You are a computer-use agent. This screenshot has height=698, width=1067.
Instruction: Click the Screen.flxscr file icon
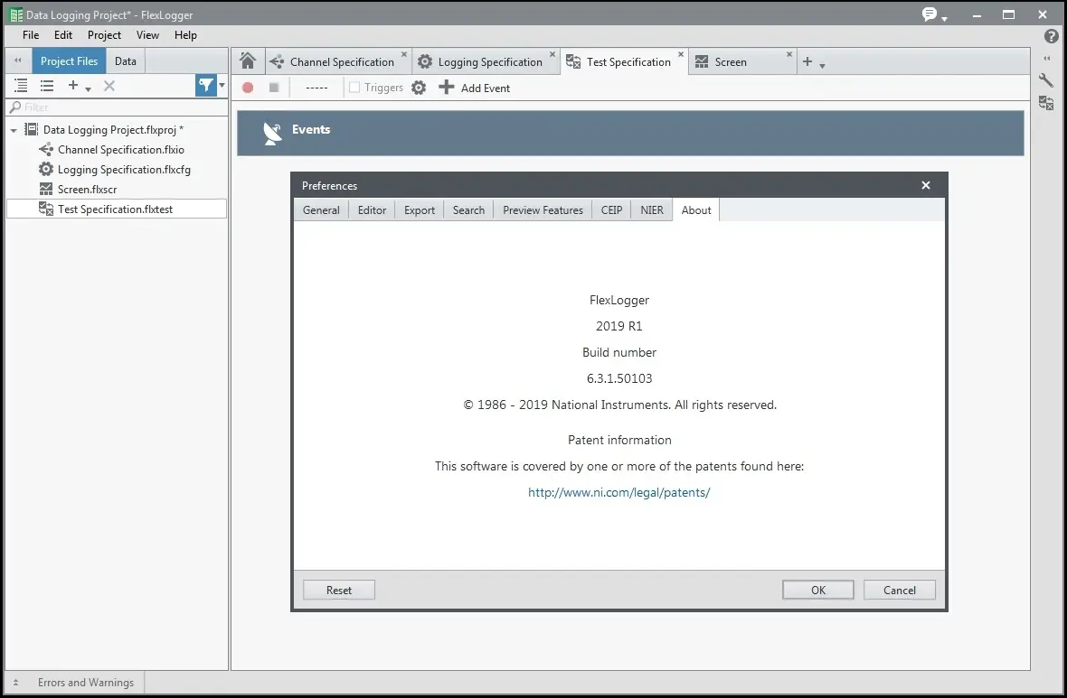[45, 189]
